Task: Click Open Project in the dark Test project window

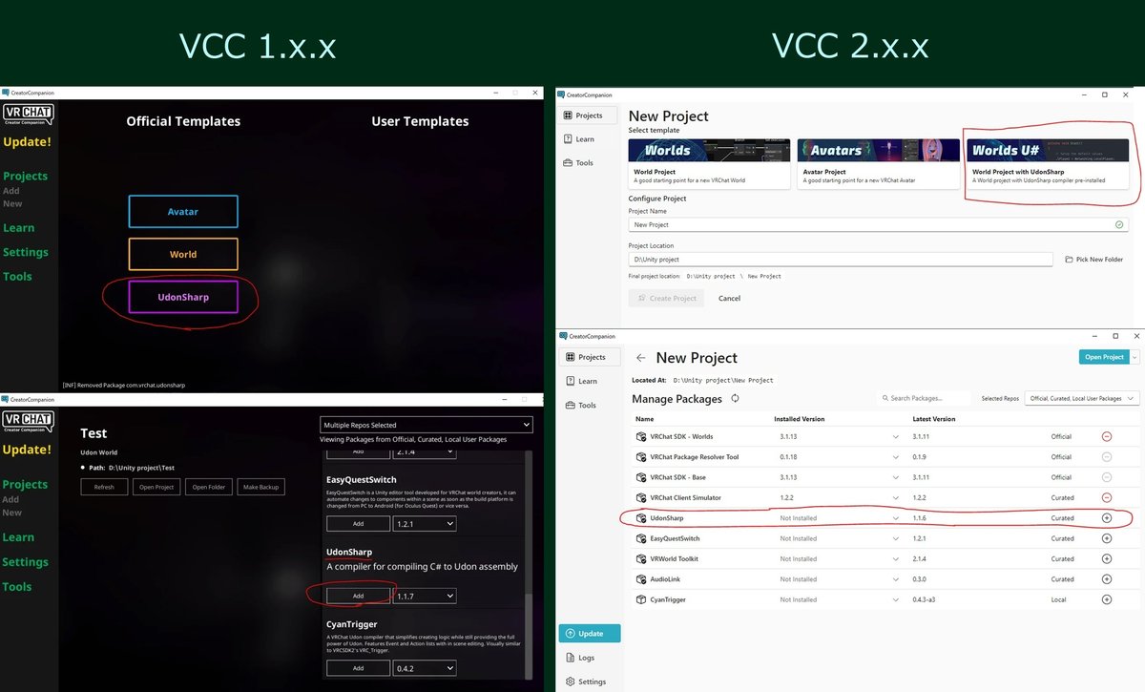Action: [x=156, y=487]
